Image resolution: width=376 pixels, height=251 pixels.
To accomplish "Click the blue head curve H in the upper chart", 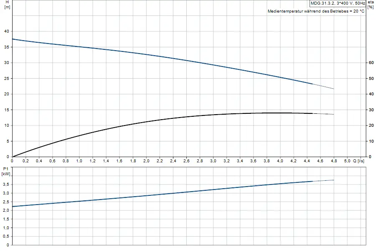I will click(x=173, y=58).
